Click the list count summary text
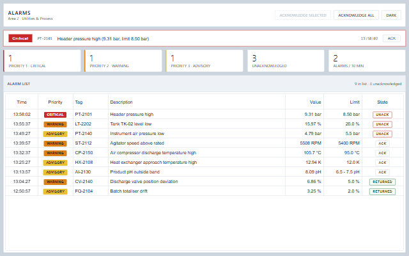 click(378, 84)
